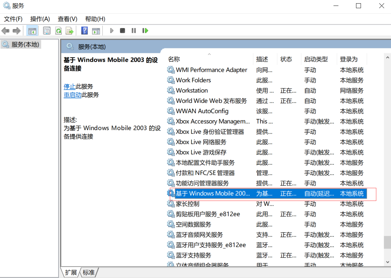
Task: Stop the service with the stop icon
Action: pyautogui.click(x=122, y=30)
